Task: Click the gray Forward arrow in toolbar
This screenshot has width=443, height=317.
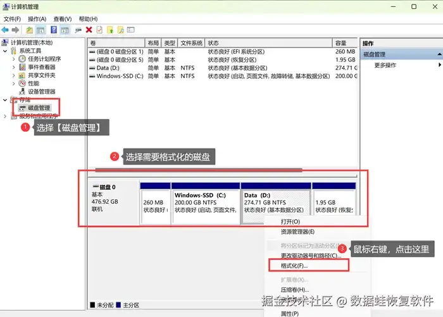Action: (16, 30)
